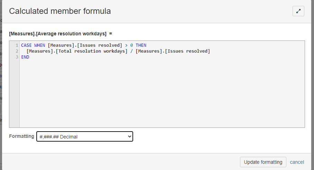Click the division slash operator in line 2

[x=131, y=51]
